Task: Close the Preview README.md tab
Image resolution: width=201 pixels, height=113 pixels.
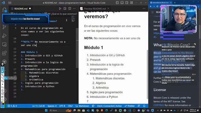Action: coord(108,8)
